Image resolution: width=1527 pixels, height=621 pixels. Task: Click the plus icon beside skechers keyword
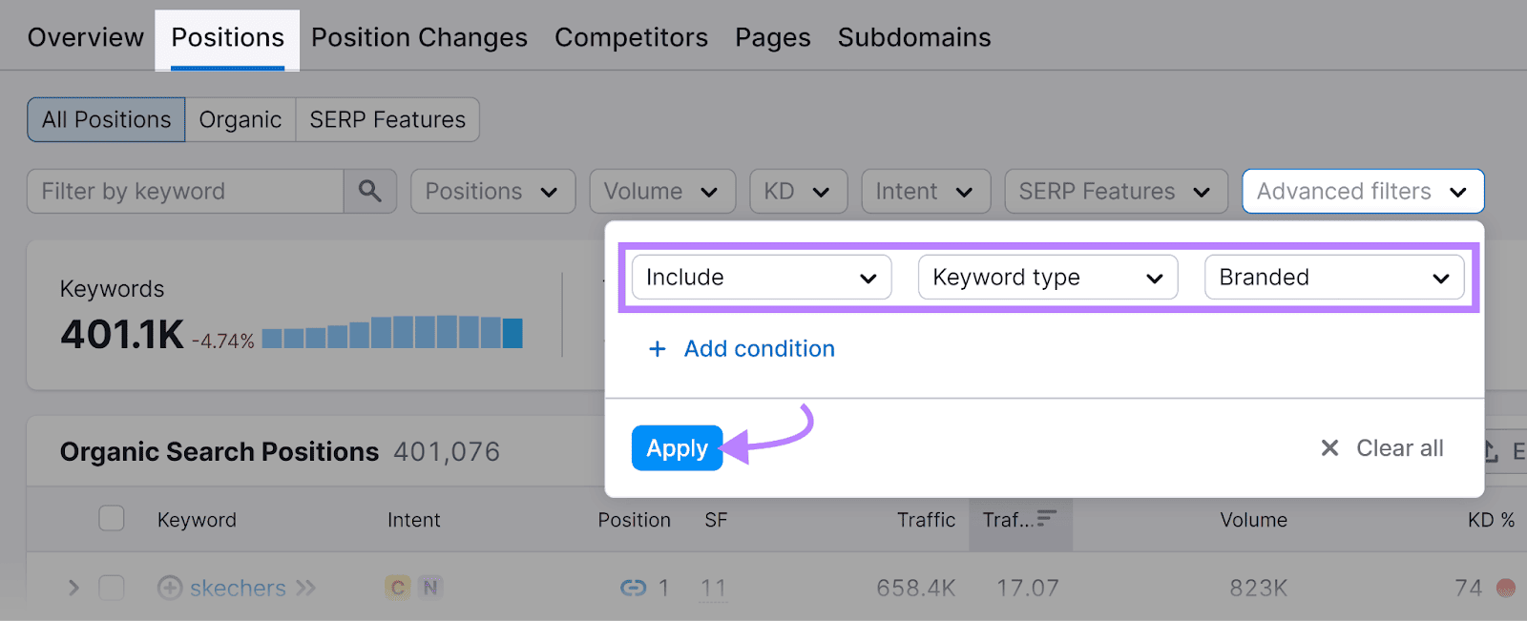click(x=168, y=588)
